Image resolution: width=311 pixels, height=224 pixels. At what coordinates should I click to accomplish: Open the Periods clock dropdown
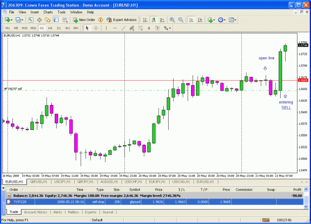(222, 20)
